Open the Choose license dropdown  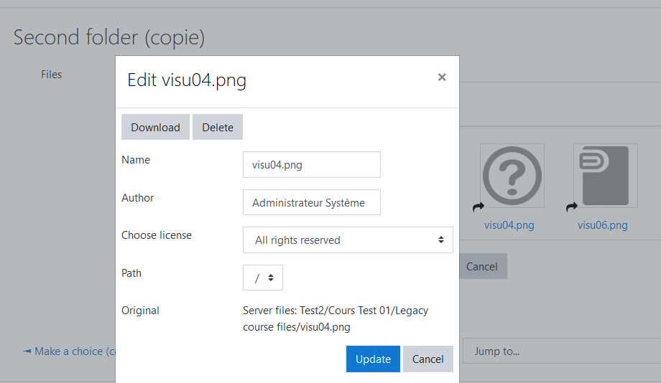pos(348,240)
